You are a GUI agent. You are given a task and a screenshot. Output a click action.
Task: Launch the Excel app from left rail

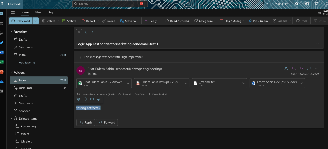2,62
